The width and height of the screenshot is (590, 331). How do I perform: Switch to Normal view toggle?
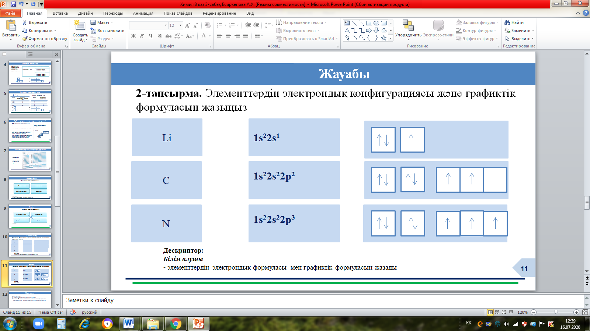pyautogui.click(x=490, y=312)
